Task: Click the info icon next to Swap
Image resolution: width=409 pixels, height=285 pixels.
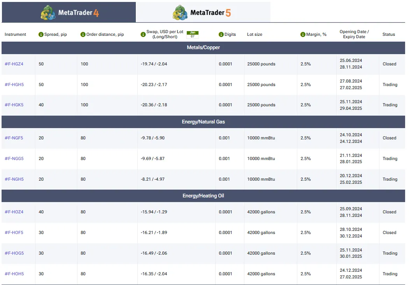Action: (143, 34)
